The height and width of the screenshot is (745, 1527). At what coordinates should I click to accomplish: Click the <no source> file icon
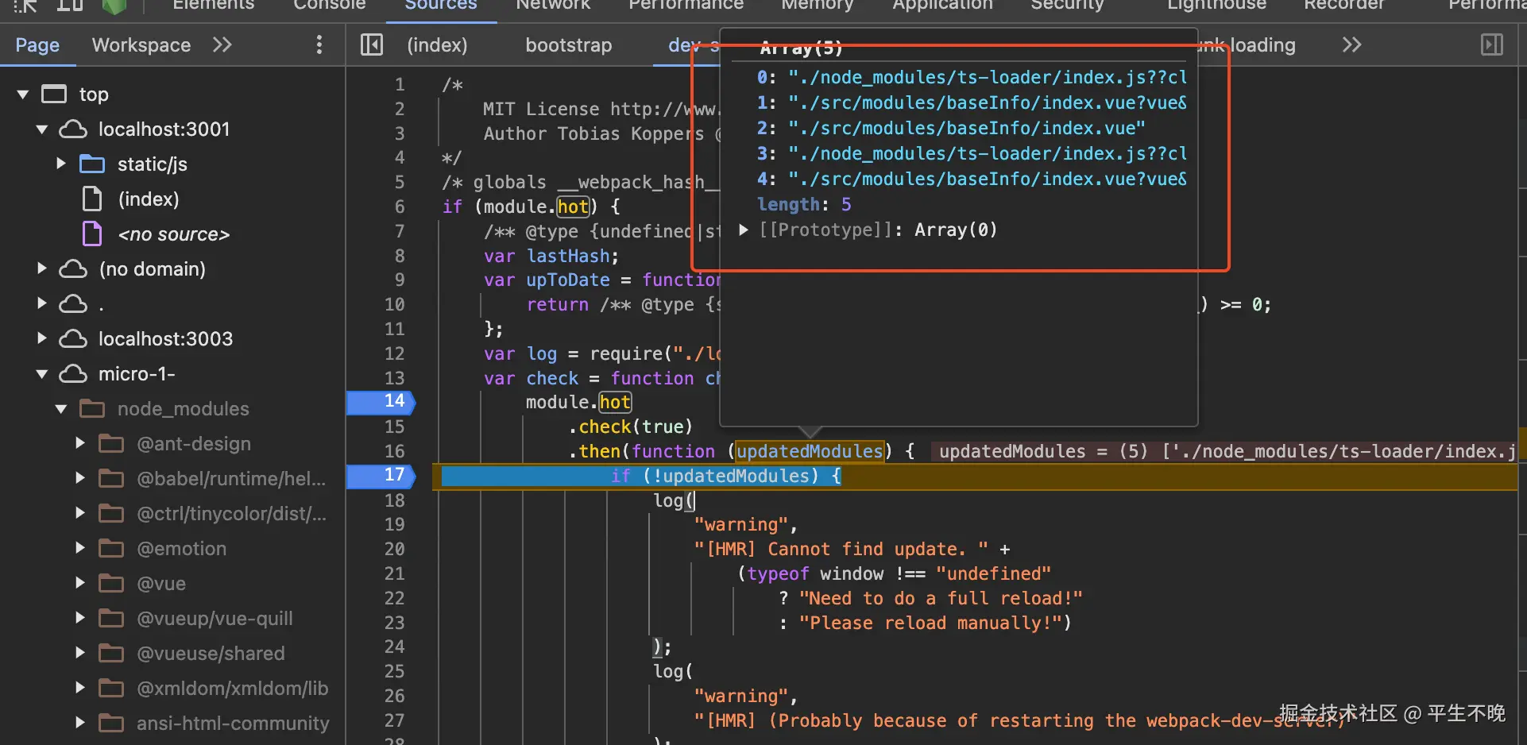(92, 234)
